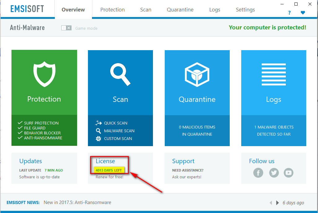This screenshot has width=318, height=213.
Task: Open Emsisoft's Twitter page icon
Action: point(274,173)
